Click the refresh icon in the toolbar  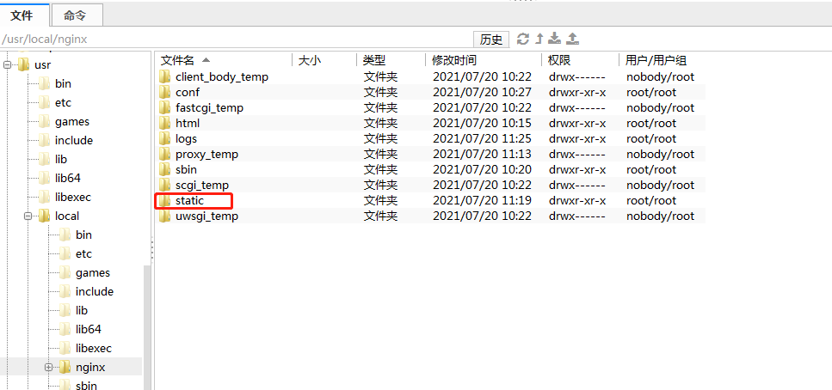[x=523, y=39]
